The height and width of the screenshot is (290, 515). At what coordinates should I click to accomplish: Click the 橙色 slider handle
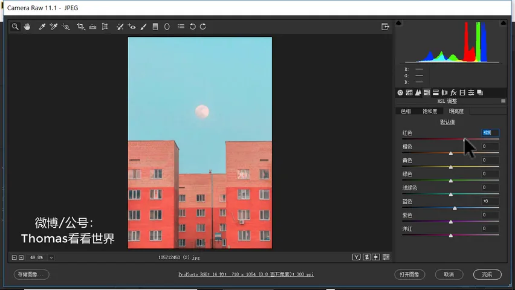tap(451, 153)
